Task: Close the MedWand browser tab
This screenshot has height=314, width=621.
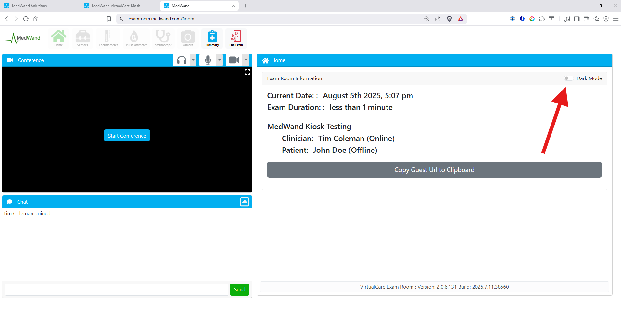Action: [234, 6]
